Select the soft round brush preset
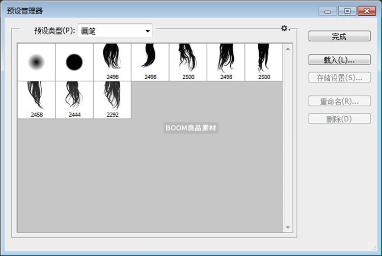 click(x=36, y=62)
